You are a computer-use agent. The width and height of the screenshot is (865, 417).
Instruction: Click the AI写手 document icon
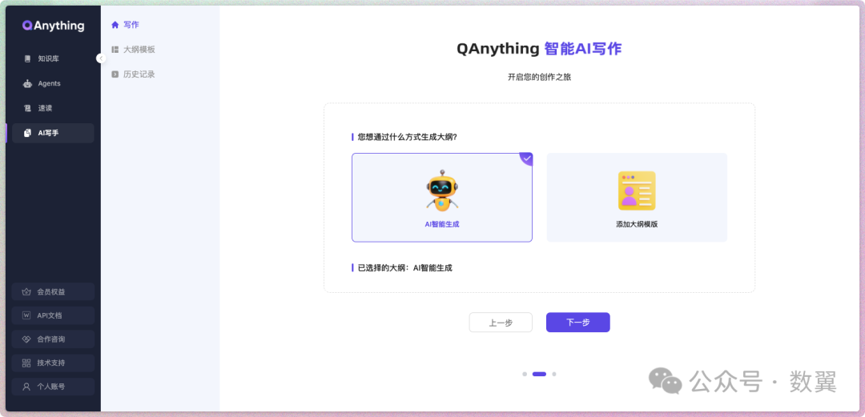[x=27, y=133]
